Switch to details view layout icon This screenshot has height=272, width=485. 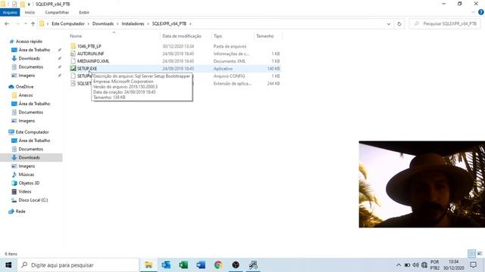(x=471, y=254)
